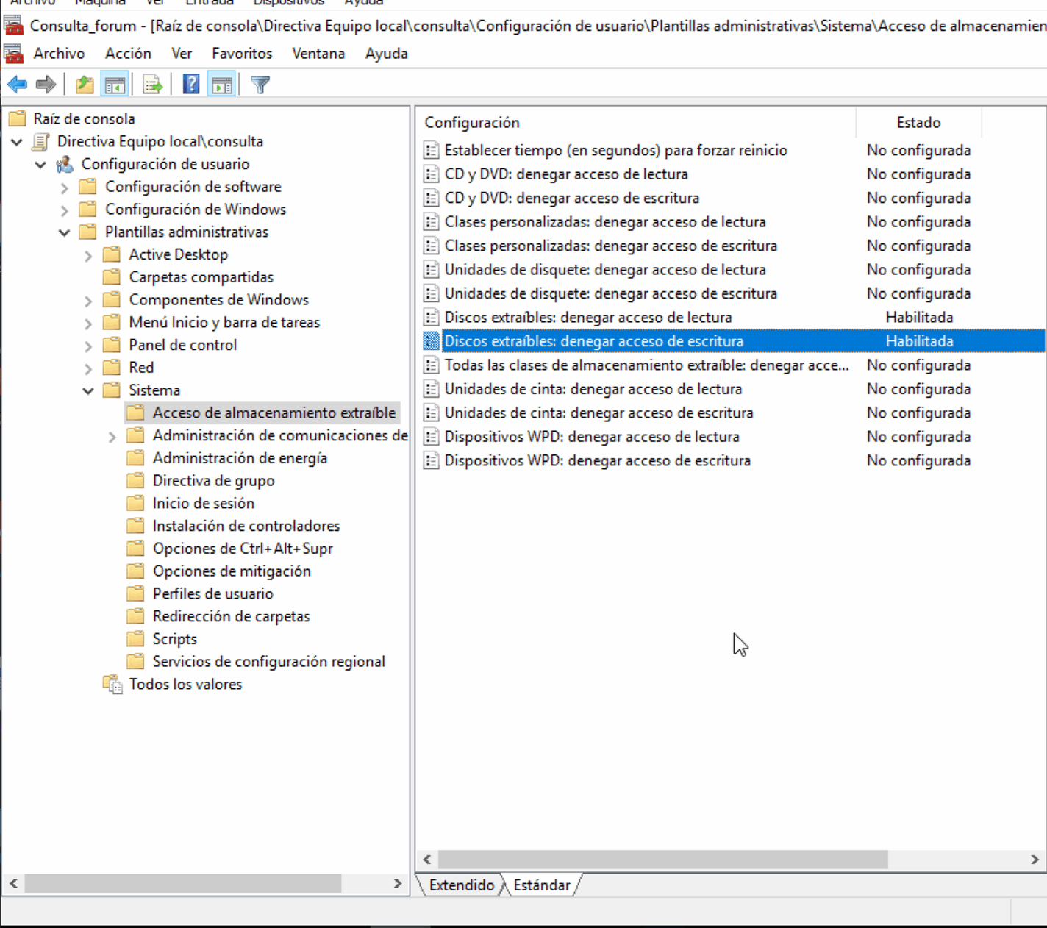
Task: Click the Active Desktop folder icon
Action: click(x=112, y=254)
